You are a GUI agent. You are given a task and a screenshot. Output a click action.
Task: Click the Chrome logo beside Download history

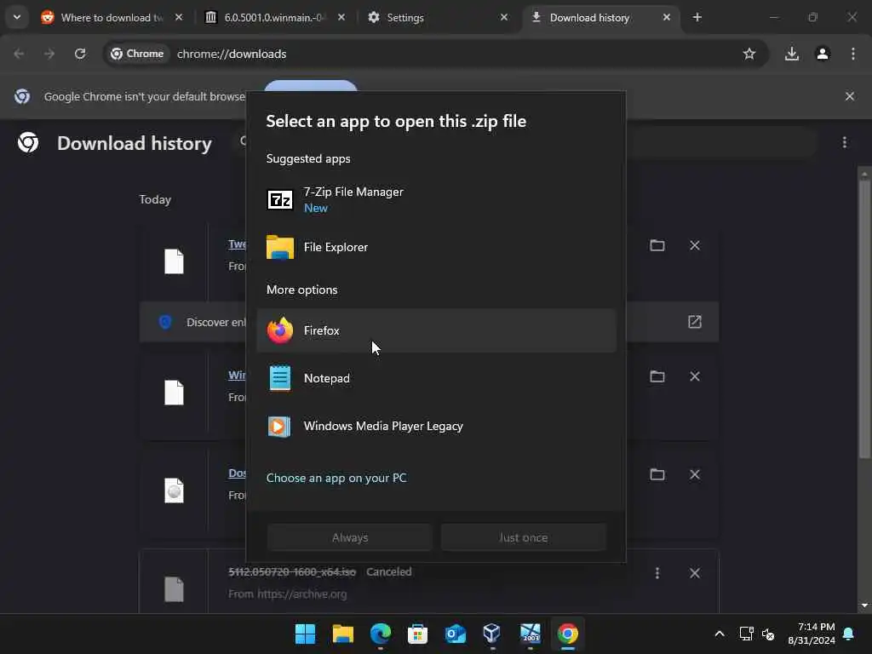pyautogui.click(x=28, y=142)
